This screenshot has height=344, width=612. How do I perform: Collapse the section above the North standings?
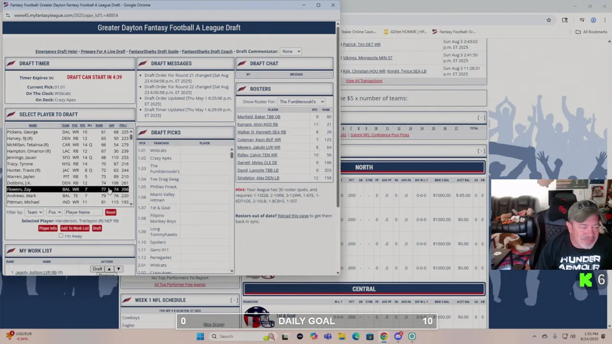coord(481,151)
